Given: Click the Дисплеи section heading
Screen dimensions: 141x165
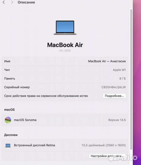Looking at the screenshot, I should tap(11, 135).
